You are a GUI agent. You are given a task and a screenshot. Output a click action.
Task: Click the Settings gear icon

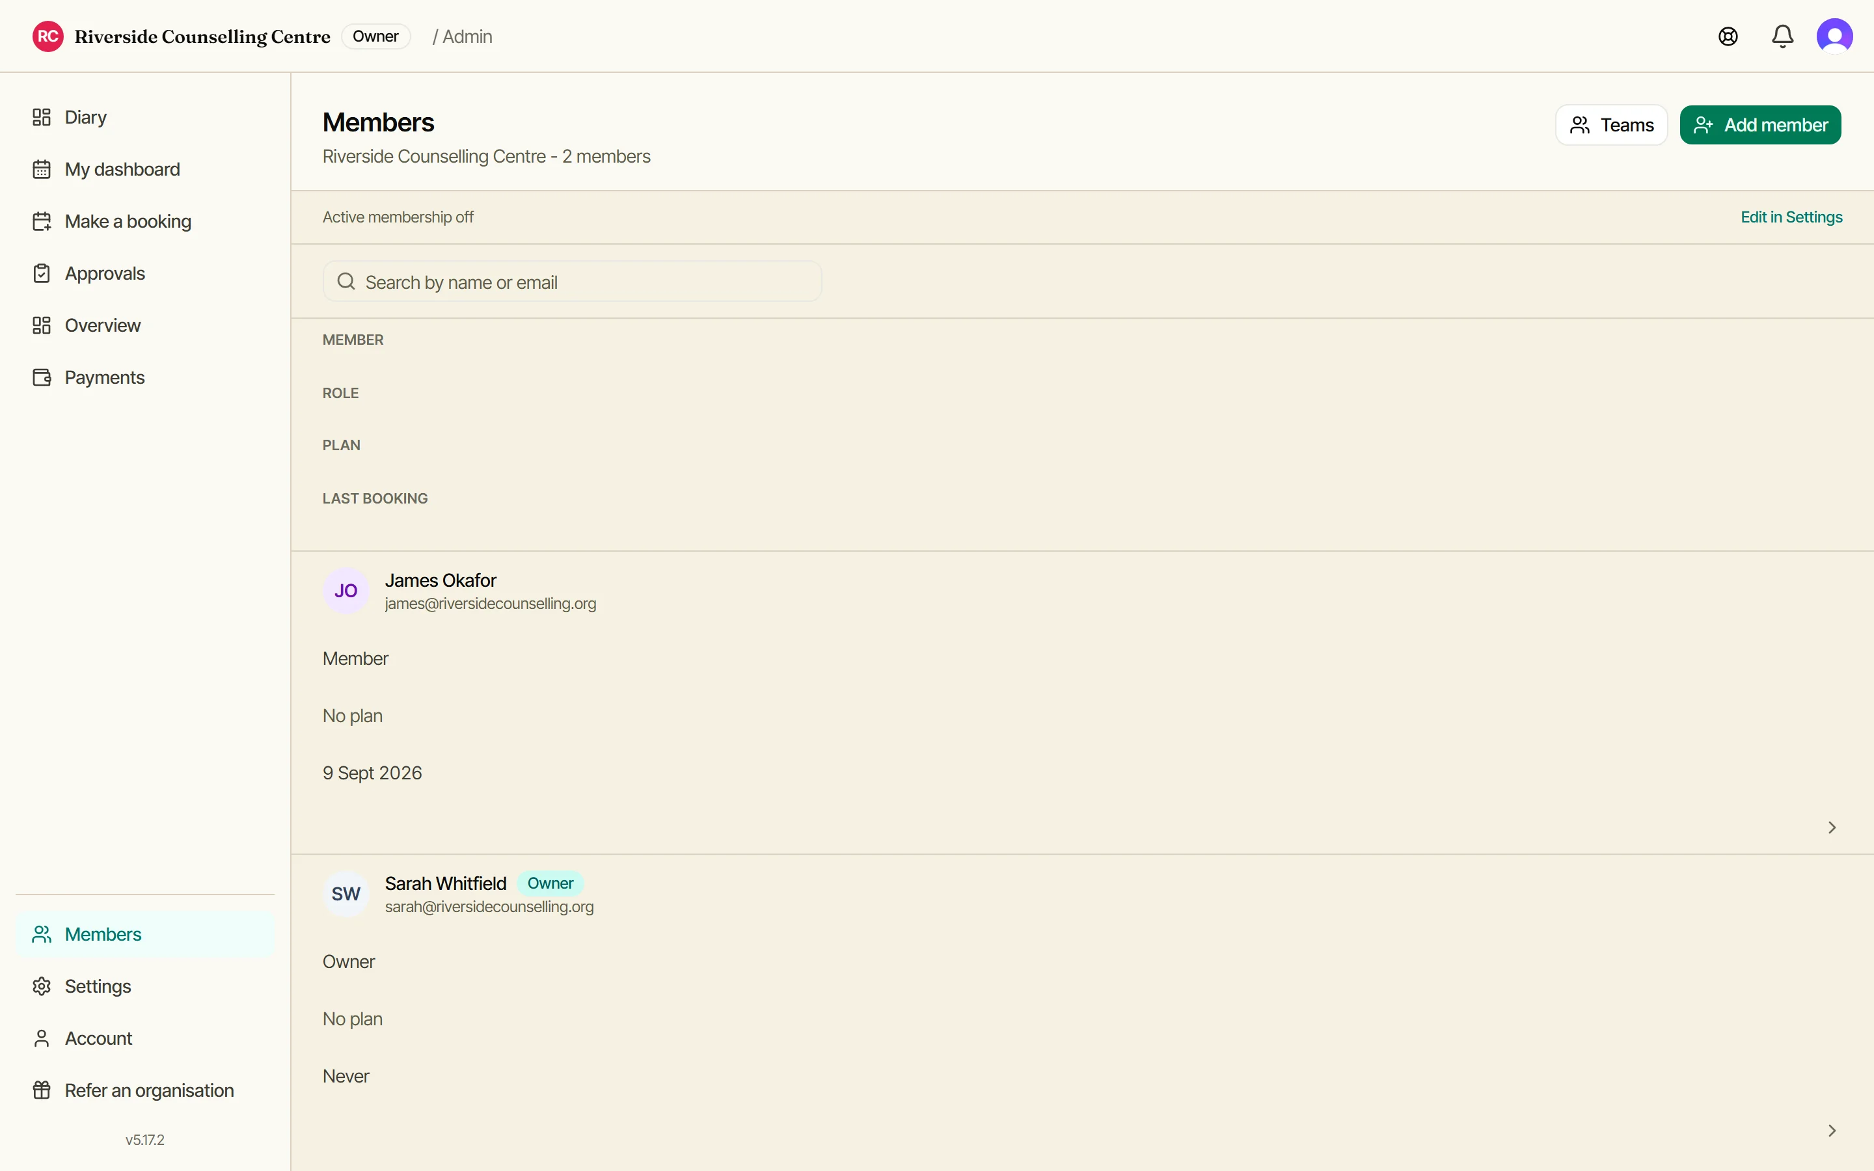point(42,986)
